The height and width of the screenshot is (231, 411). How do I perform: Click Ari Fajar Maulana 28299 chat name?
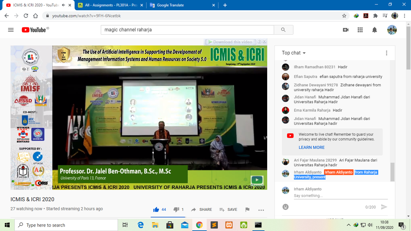click(x=315, y=160)
